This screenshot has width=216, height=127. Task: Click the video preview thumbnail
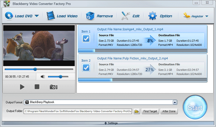[x=39, y=46]
